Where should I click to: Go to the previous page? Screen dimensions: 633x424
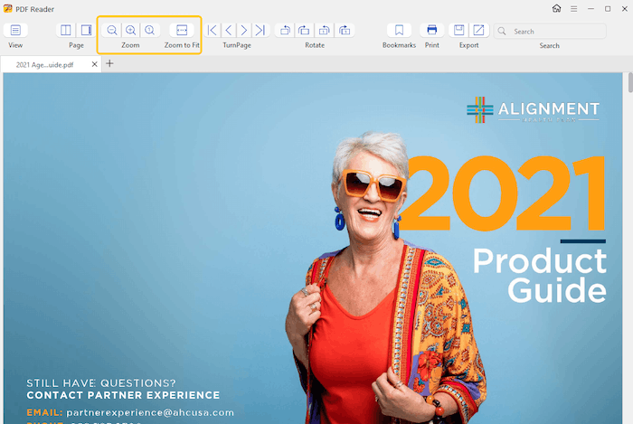pyautogui.click(x=229, y=30)
